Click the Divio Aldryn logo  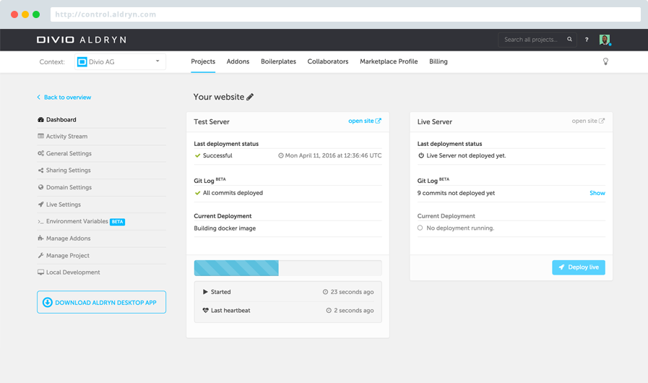(82, 40)
